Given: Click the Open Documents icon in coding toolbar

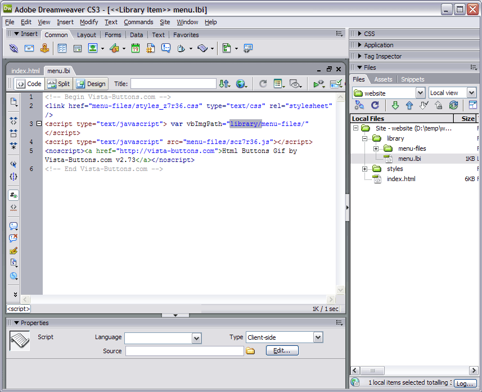Looking at the screenshot, I should pos(13,102).
